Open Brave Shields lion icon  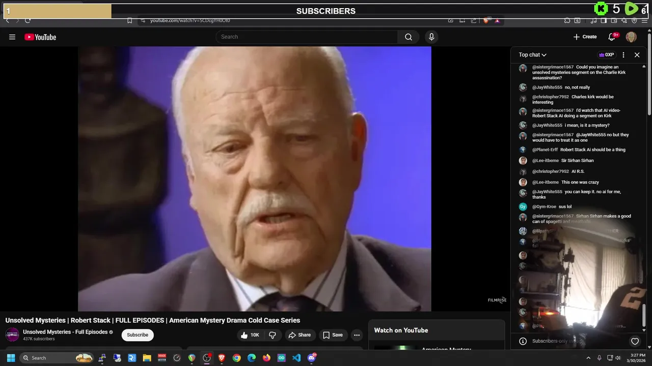[x=486, y=21]
